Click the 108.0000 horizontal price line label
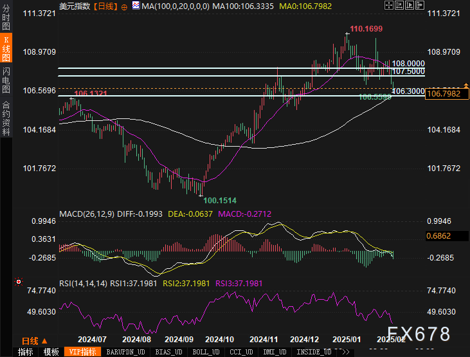This screenshot has height=357, width=470. (x=408, y=64)
